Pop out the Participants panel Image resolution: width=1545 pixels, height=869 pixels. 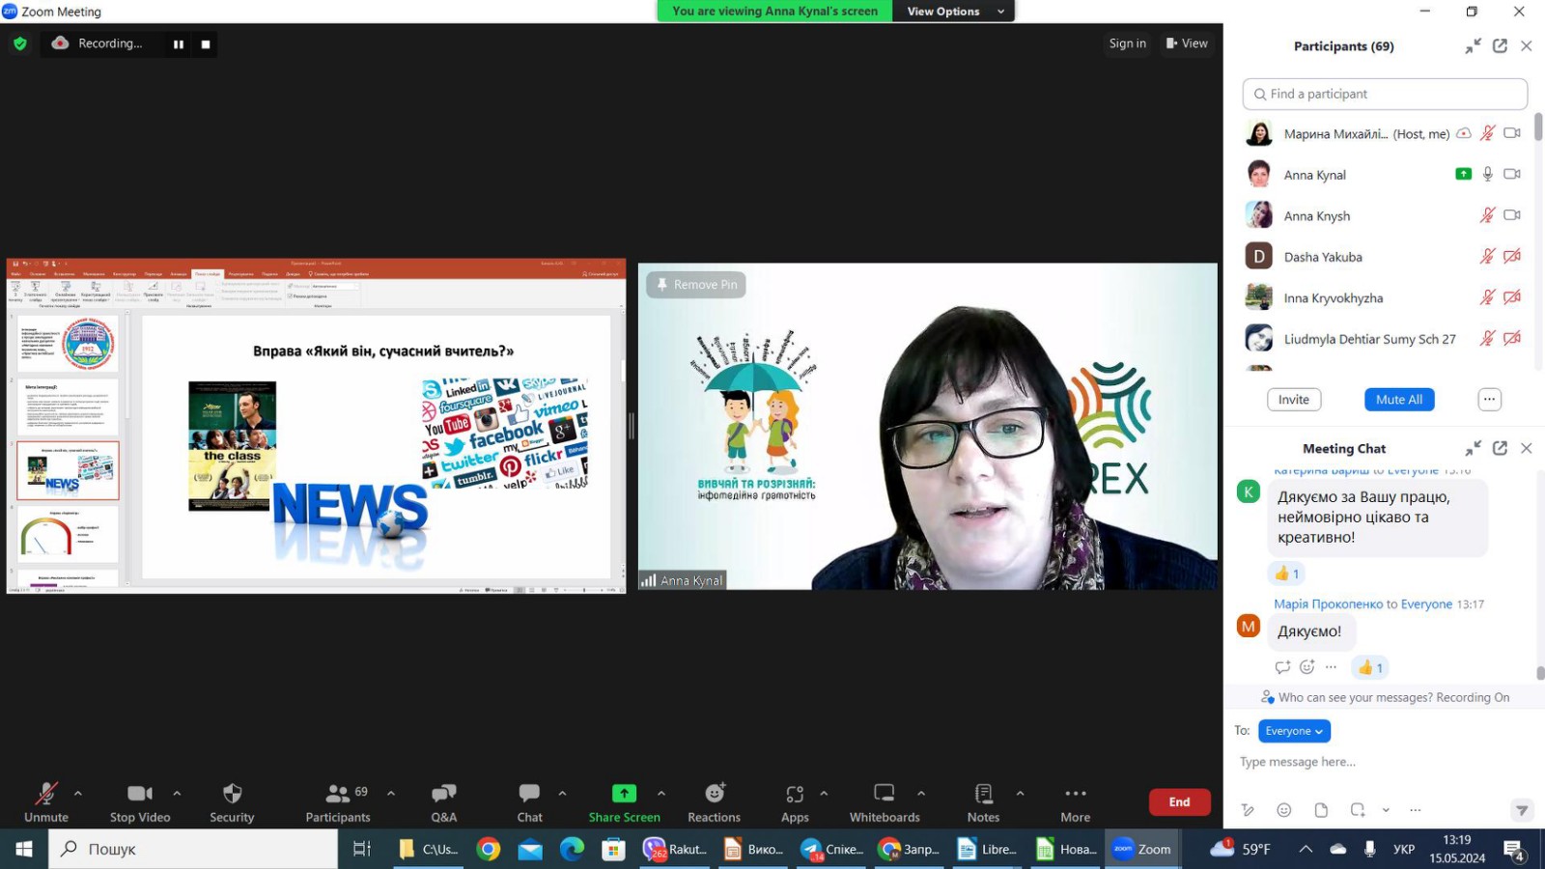[1500, 46]
